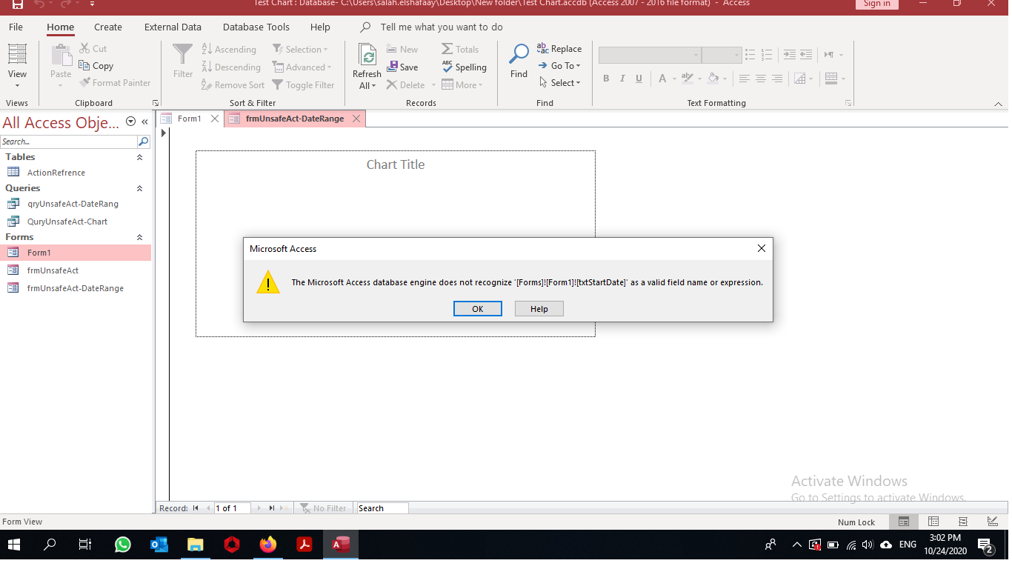Image resolution: width=1012 pixels, height=569 pixels.
Task: Open the More records dropdown
Action: pos(462,85)
